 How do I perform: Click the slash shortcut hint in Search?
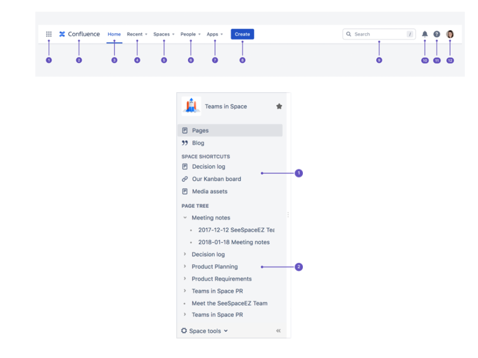[x=410, y=34]
